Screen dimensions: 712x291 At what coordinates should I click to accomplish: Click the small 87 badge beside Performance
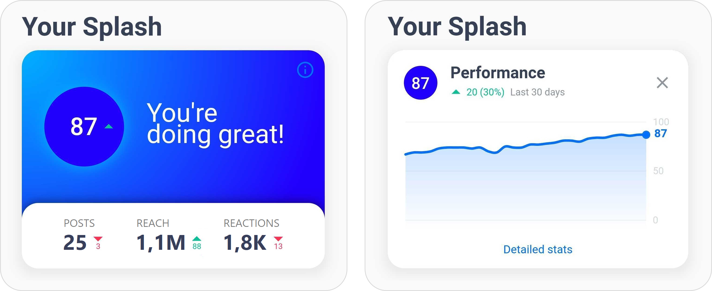pos(420,83)
